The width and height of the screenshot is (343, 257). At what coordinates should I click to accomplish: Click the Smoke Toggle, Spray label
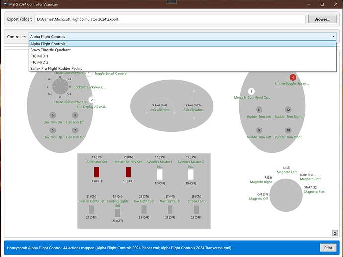pyautogui.click(x=292, y=84)
